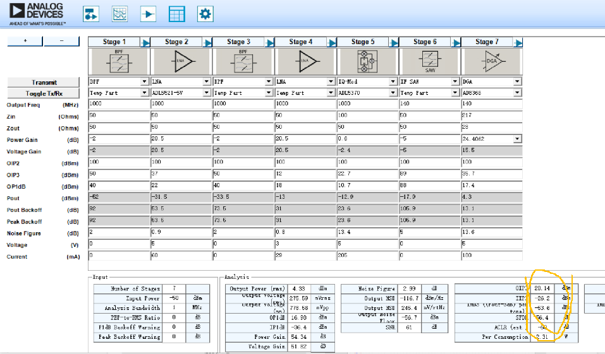The width and height of the screenshot is (605, 354).
Task: Expand the Stage 7 power gain dropdown
Action: (517, 139)
